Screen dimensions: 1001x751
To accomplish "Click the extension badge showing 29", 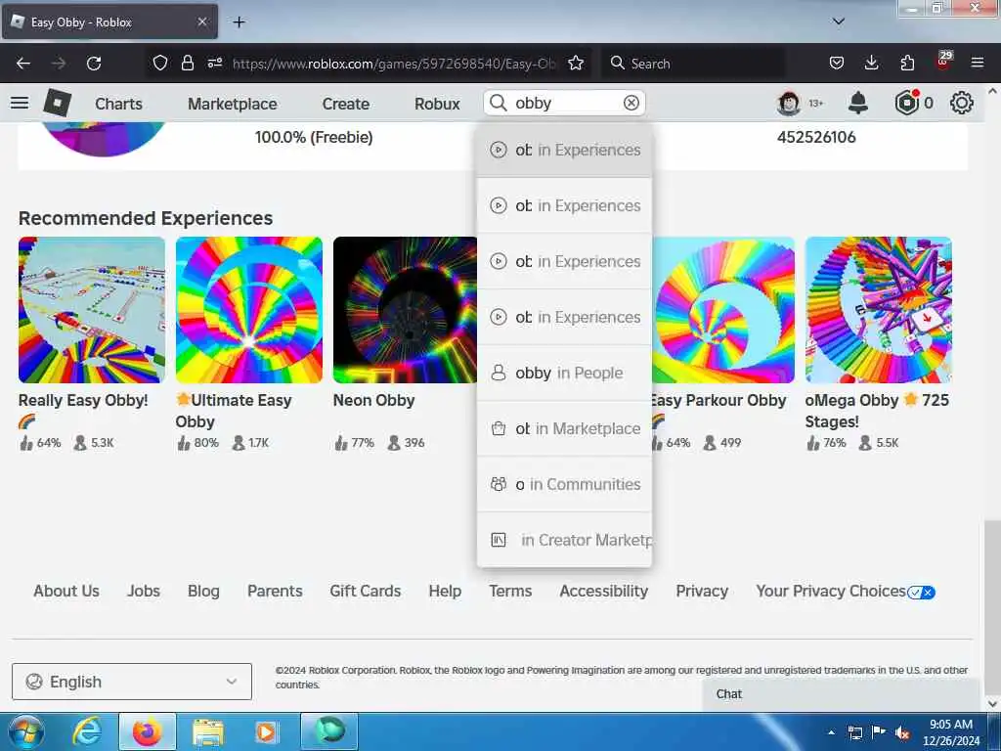I will coord(944,61).
